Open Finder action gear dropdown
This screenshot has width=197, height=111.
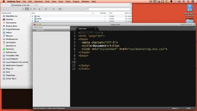tap(47, 9)
